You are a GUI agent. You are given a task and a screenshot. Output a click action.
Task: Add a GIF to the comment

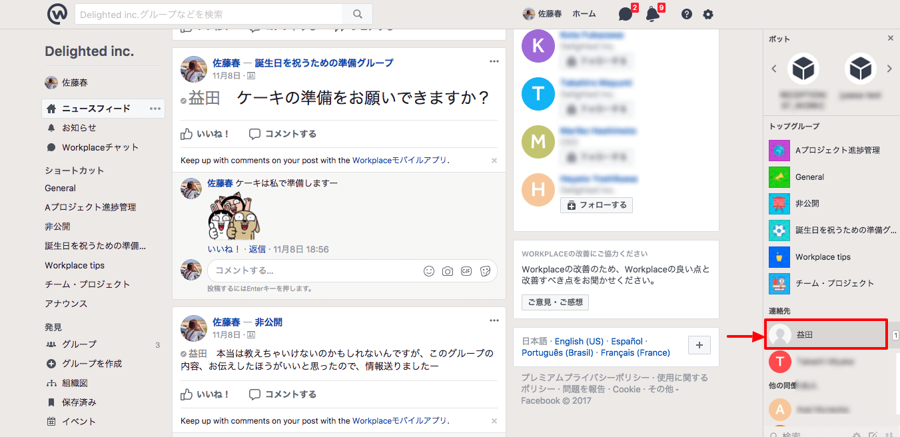coord(466,270)
